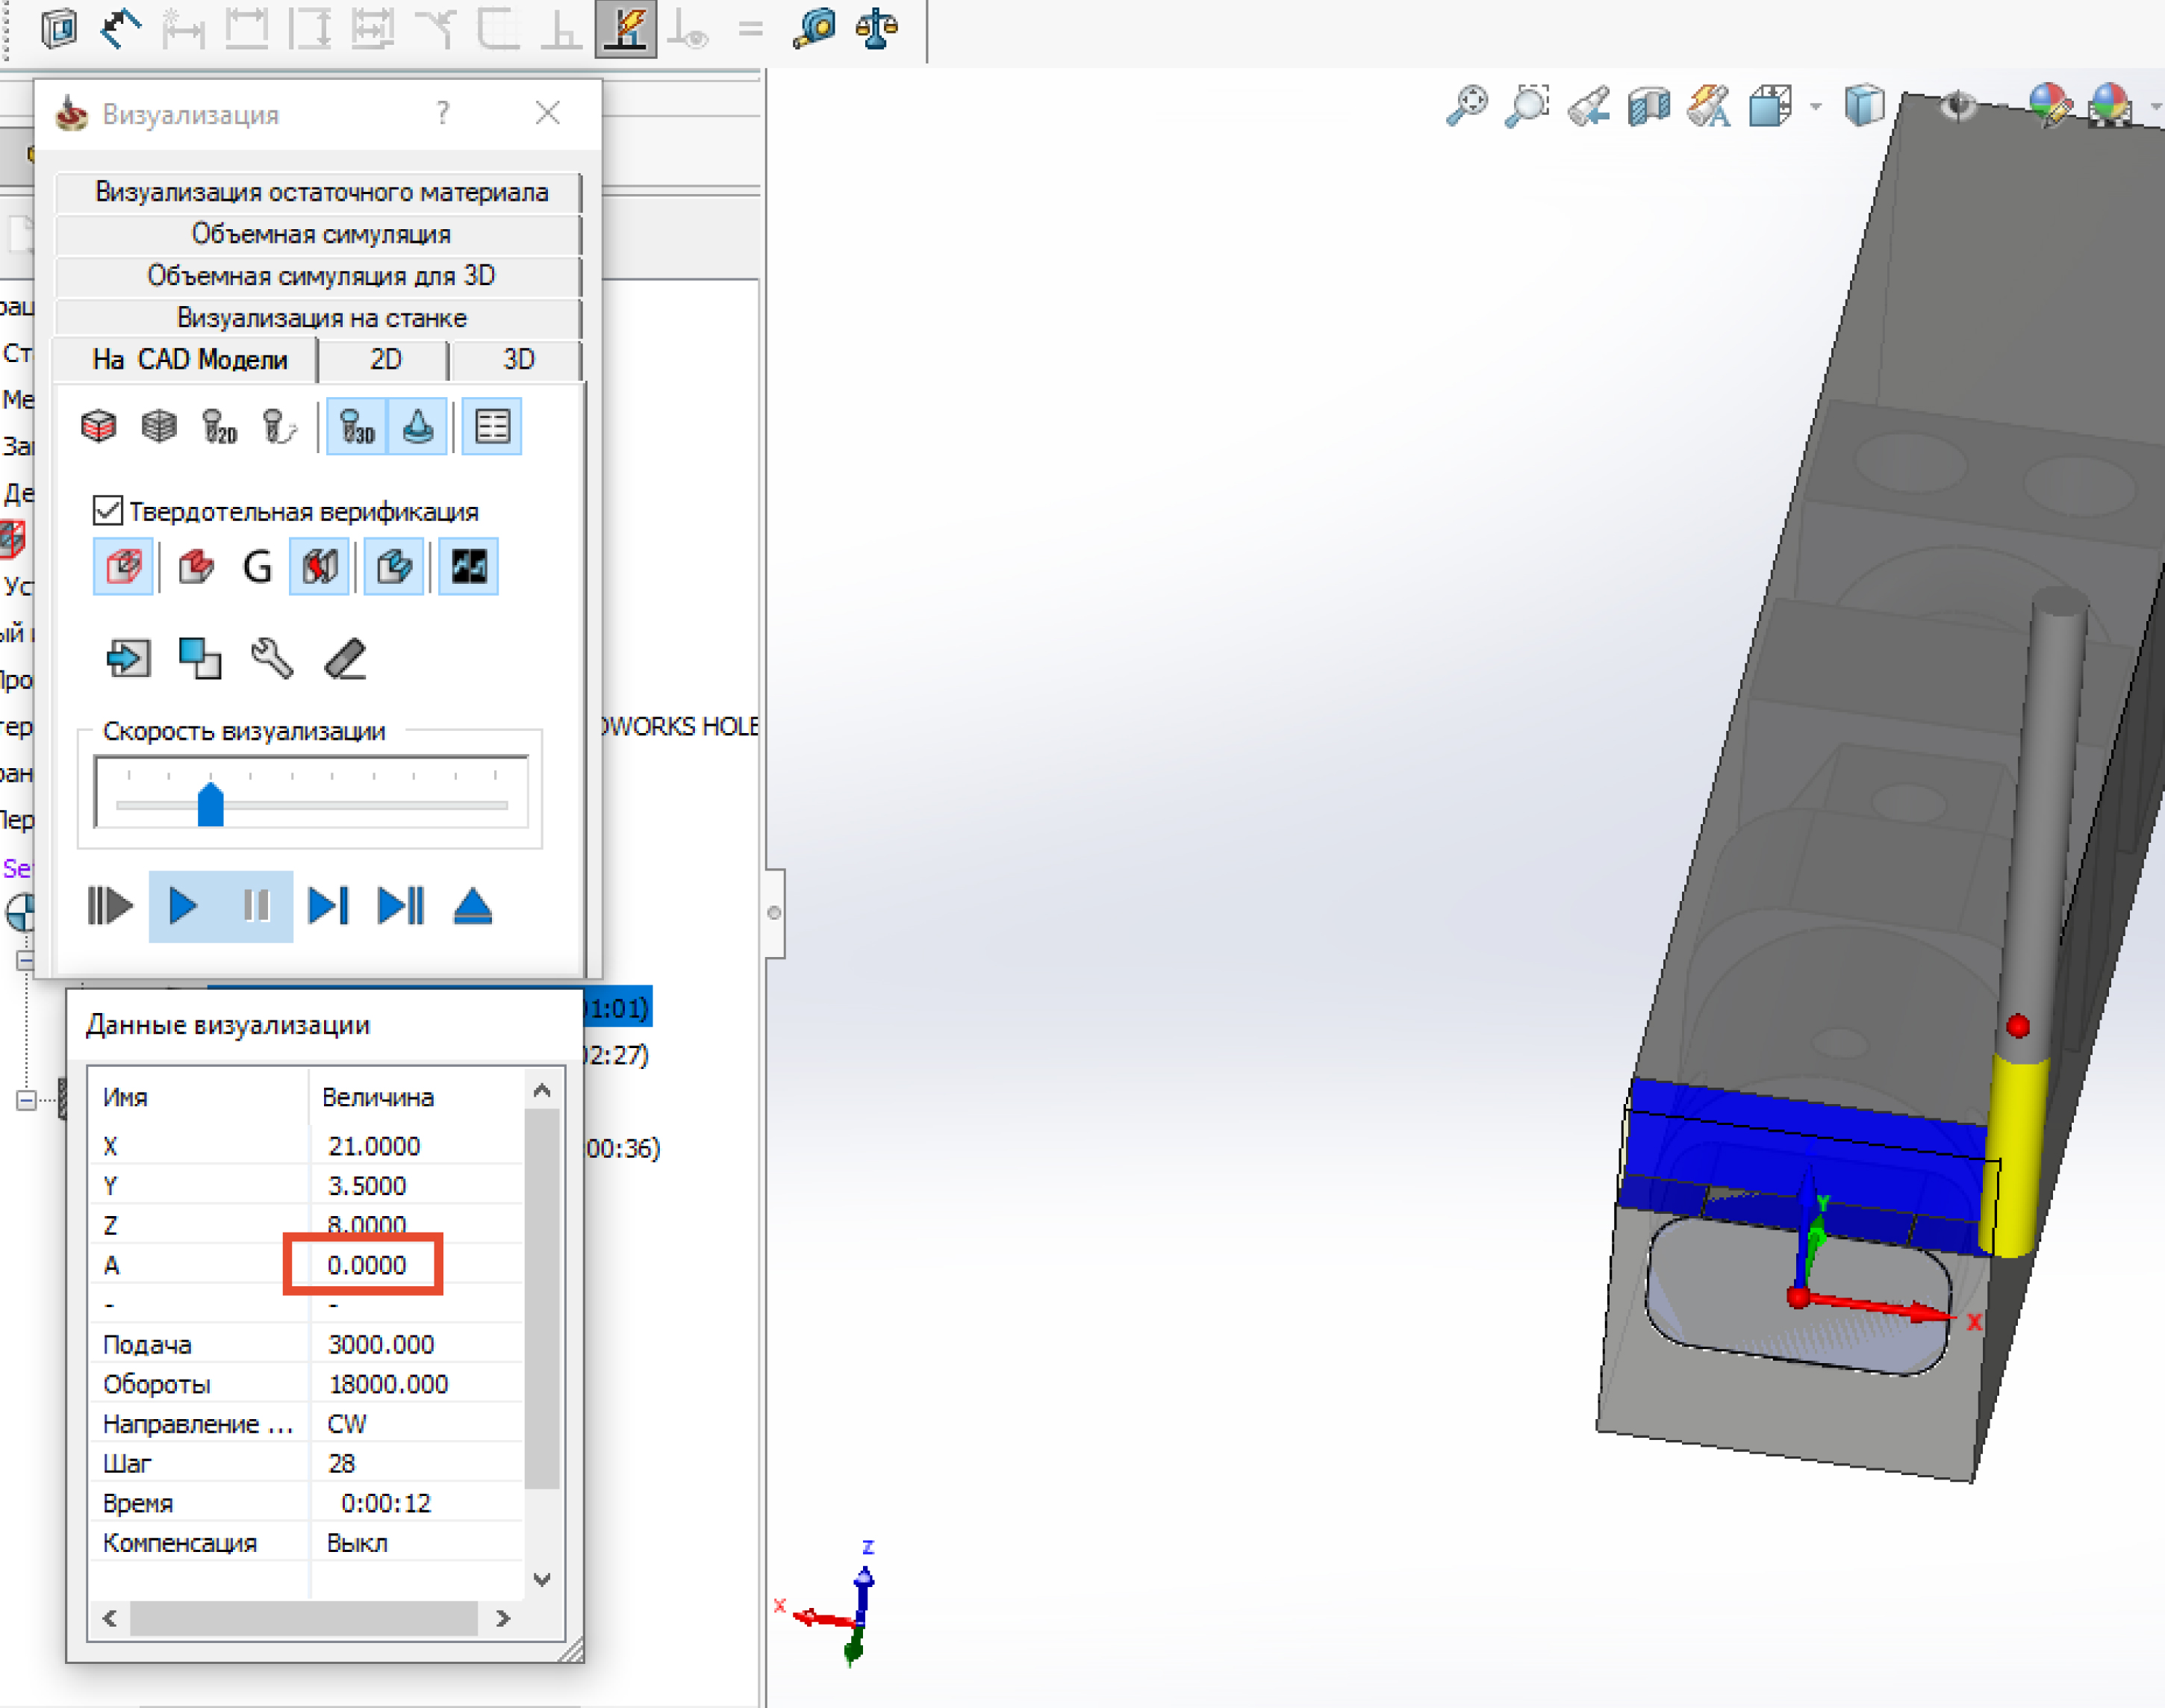Click the Play simulation button
The width and height of the screenshot is (2165, 1708).
point(183,906)
